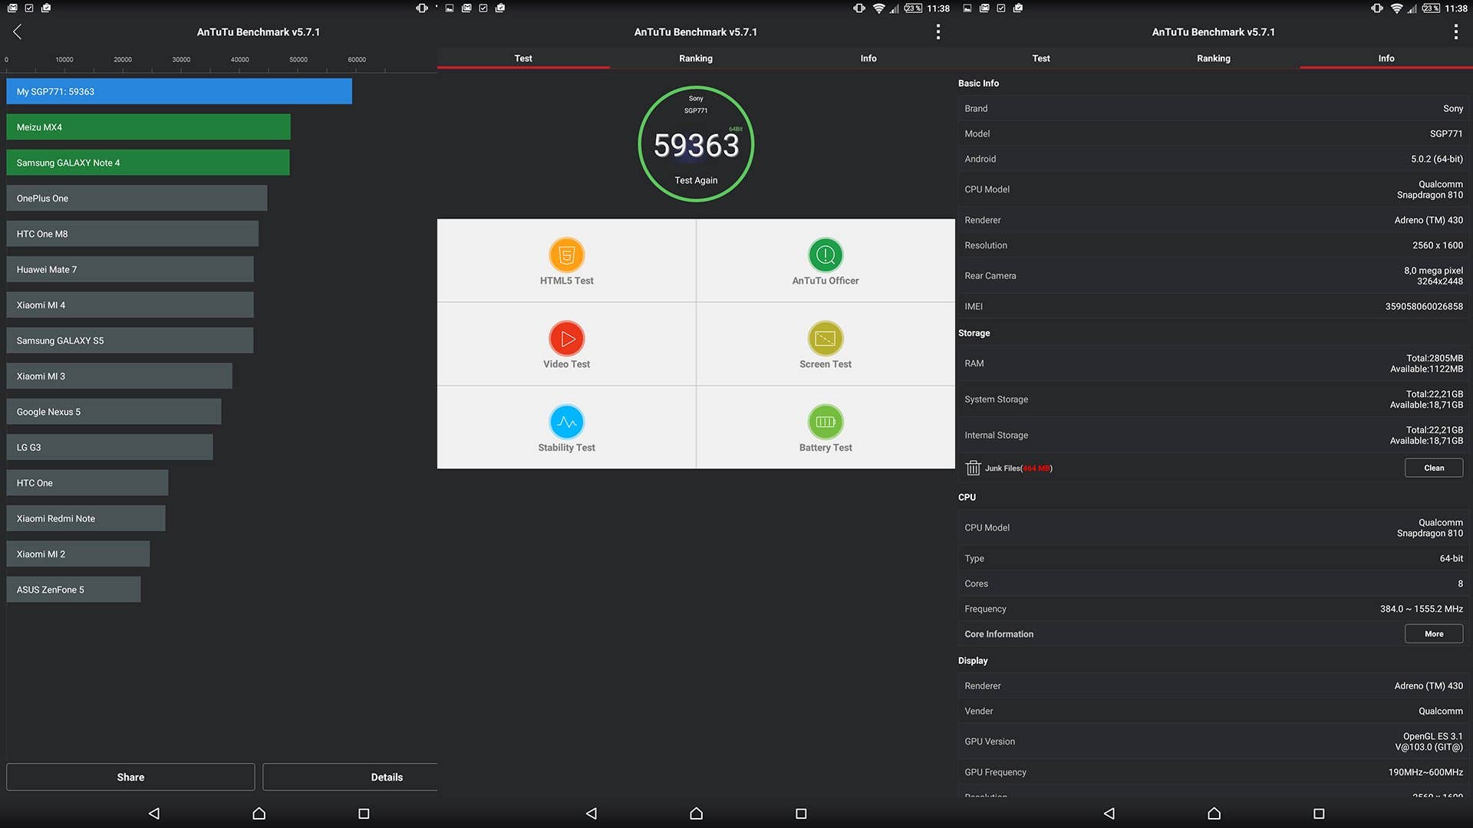Select Samsung GALAXY Note 4 in ranking list

[147, 162]
